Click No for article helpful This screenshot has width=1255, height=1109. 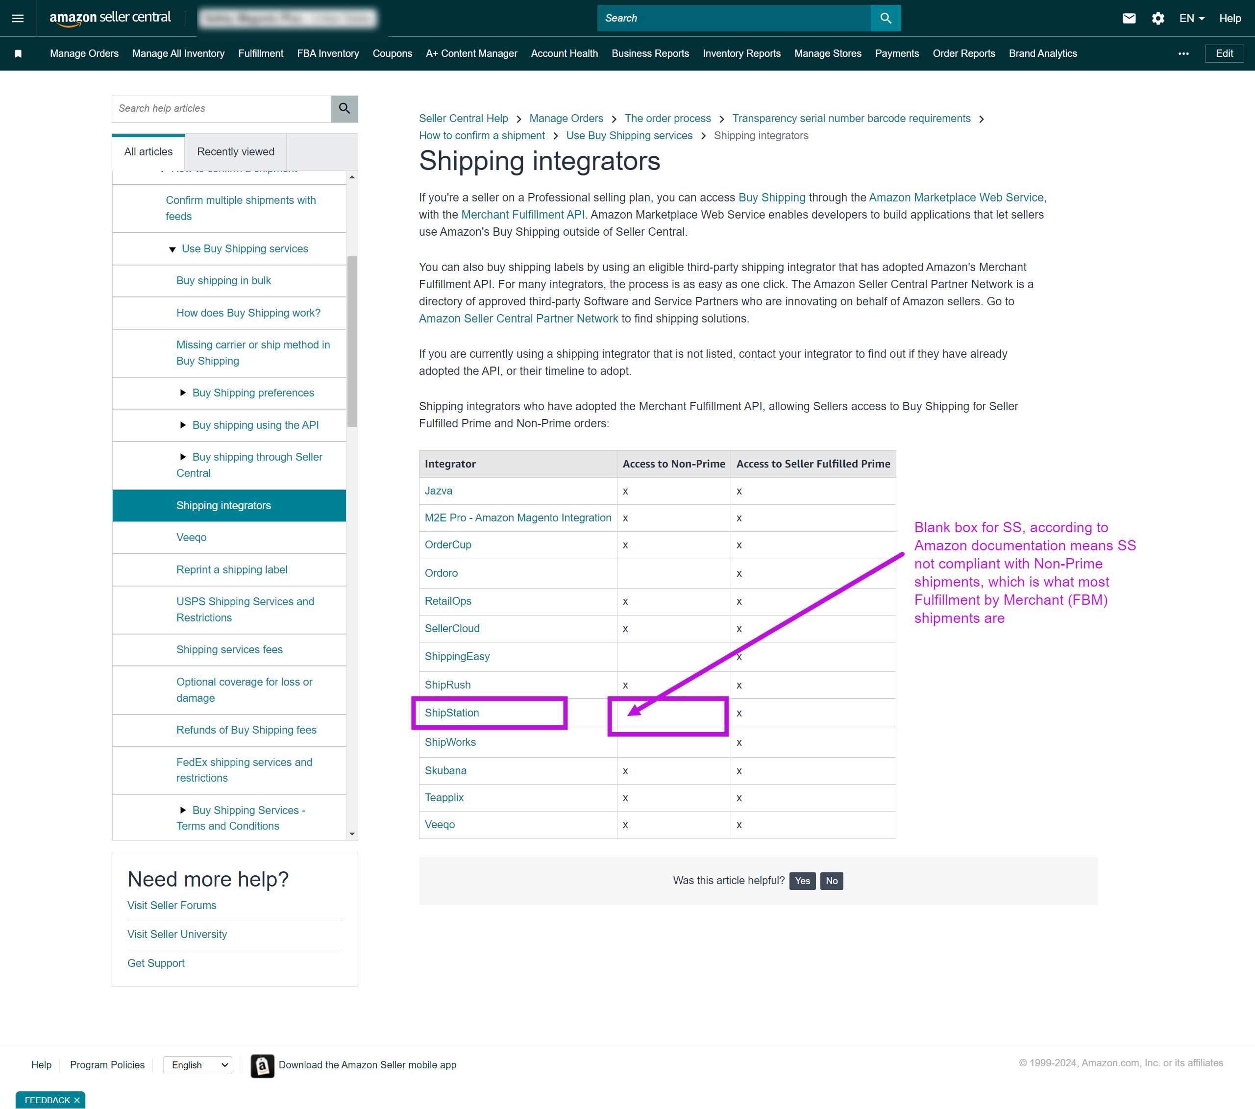point(831,881)
